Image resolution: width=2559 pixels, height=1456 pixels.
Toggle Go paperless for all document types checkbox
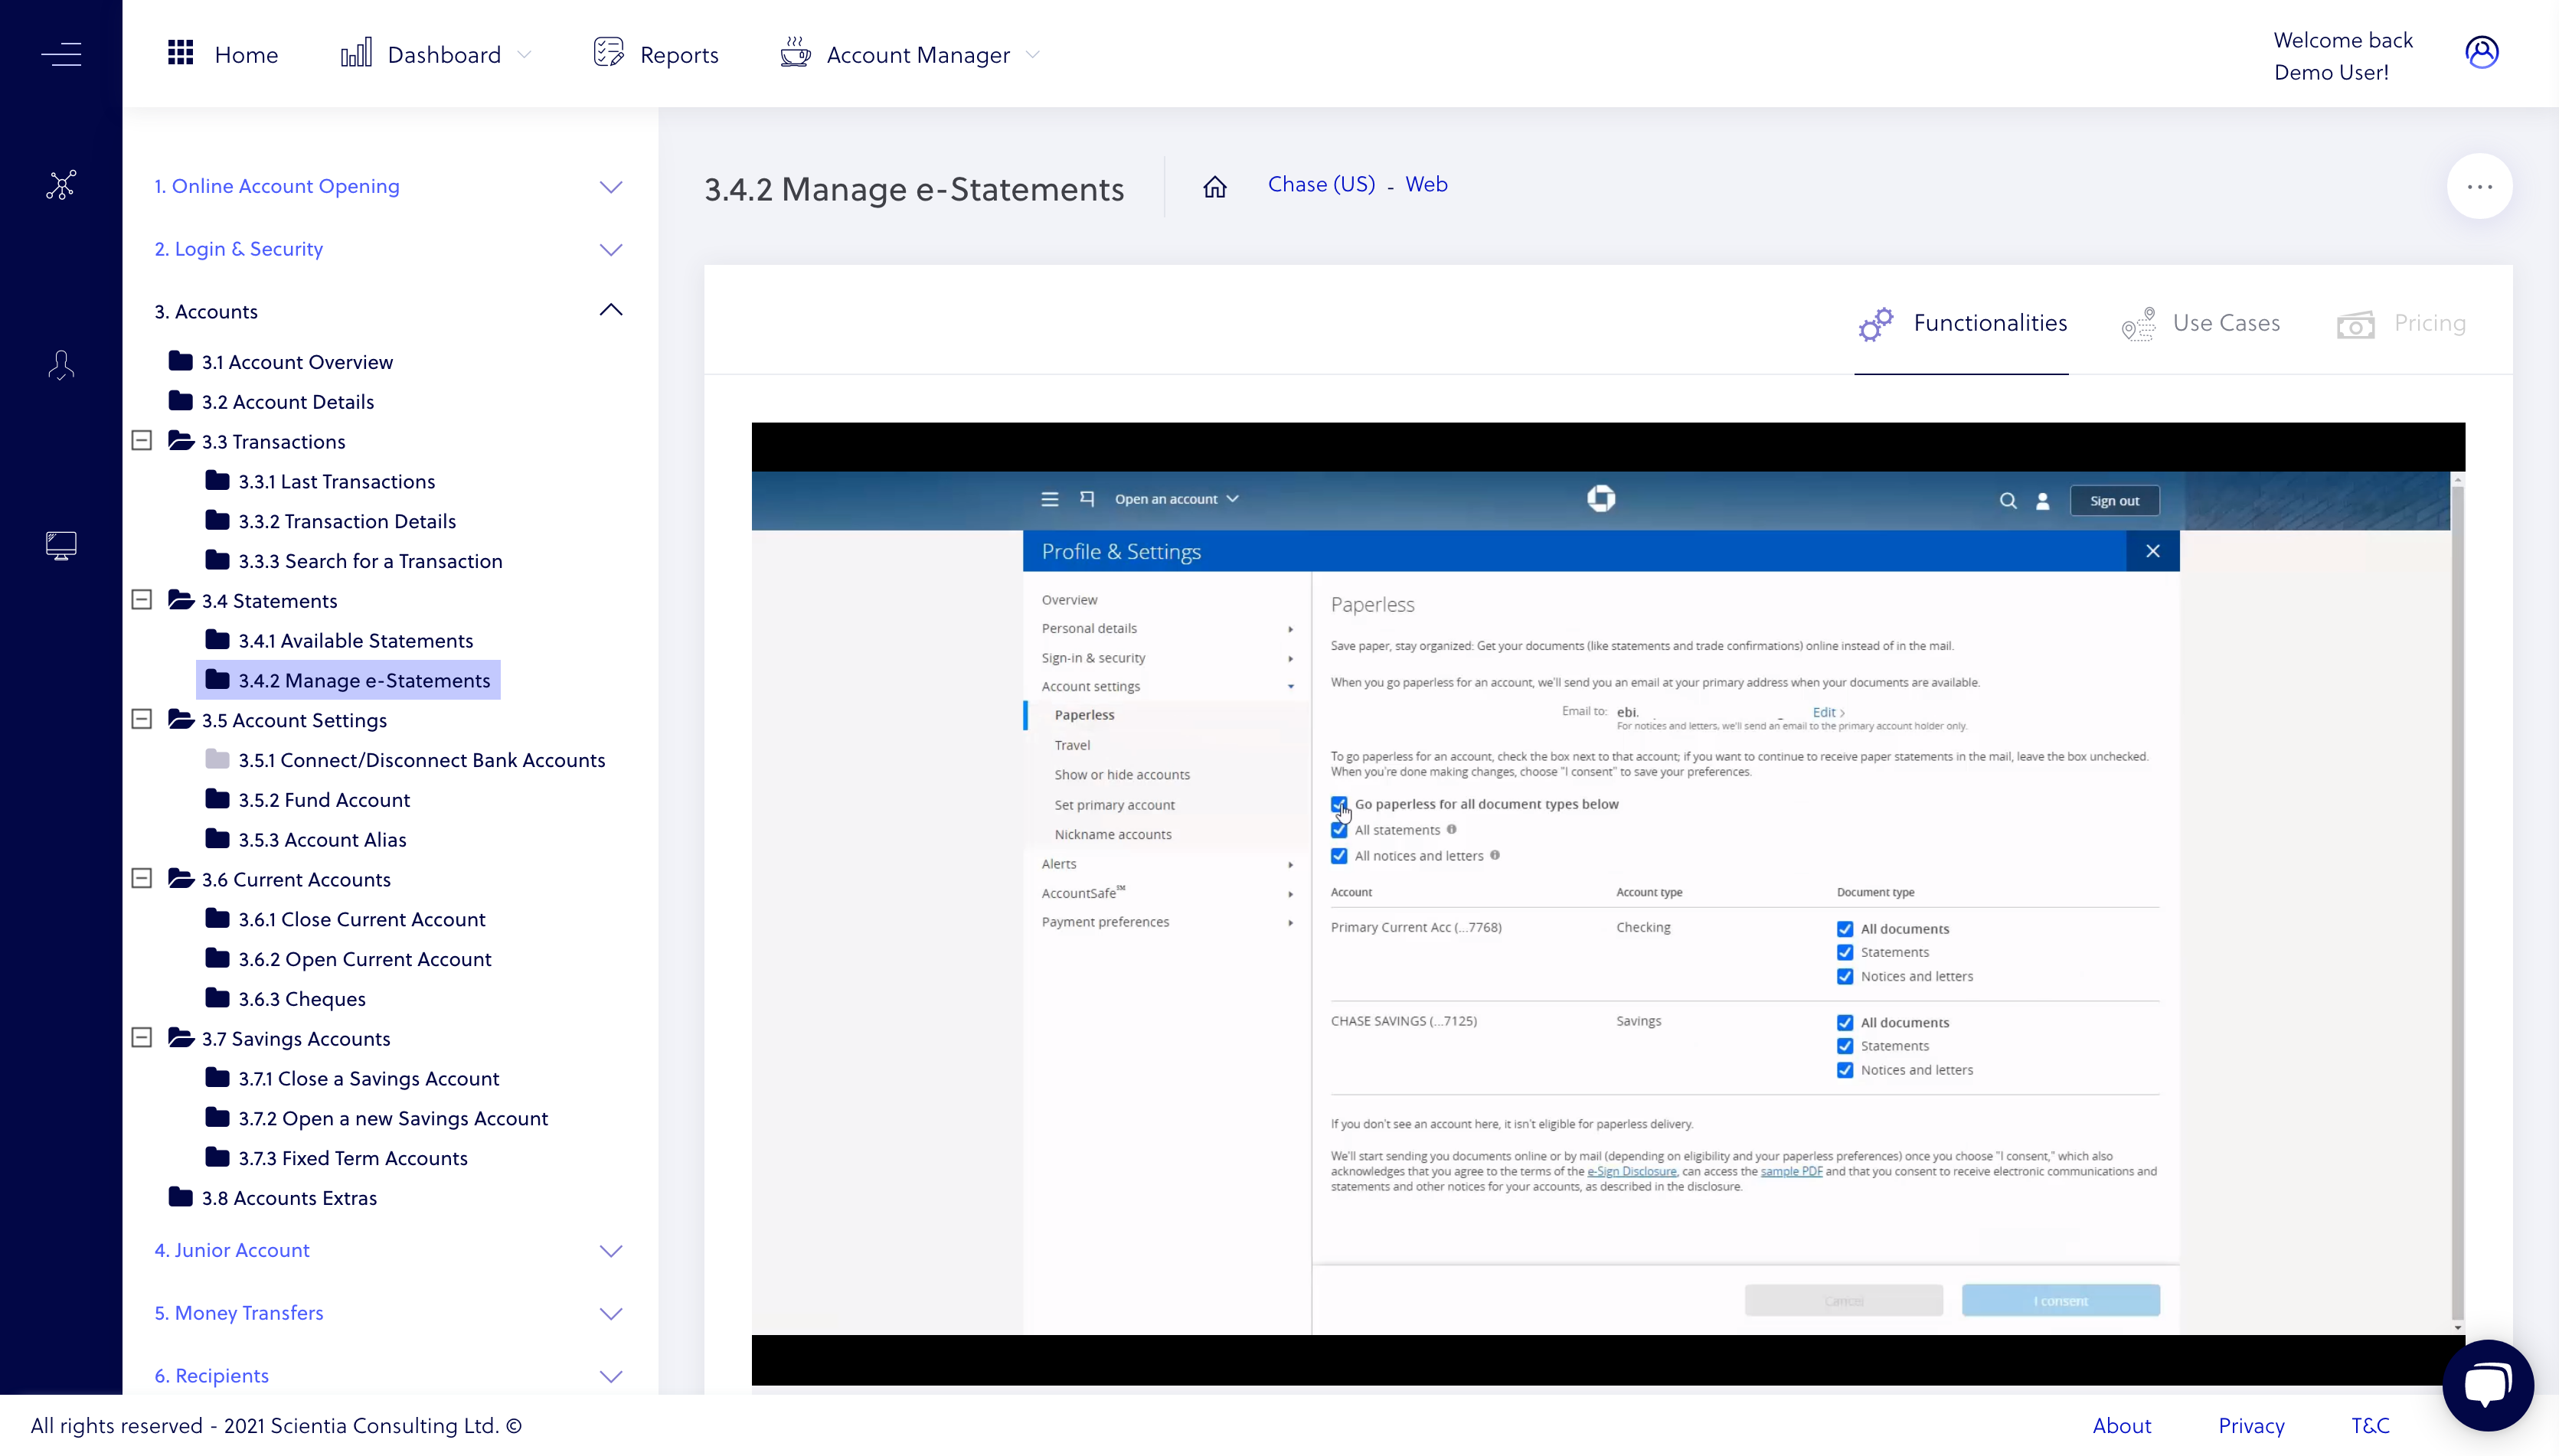tap(1339, 804)
